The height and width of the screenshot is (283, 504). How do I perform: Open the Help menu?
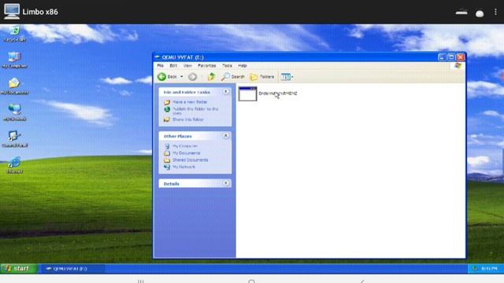(243, 65)
